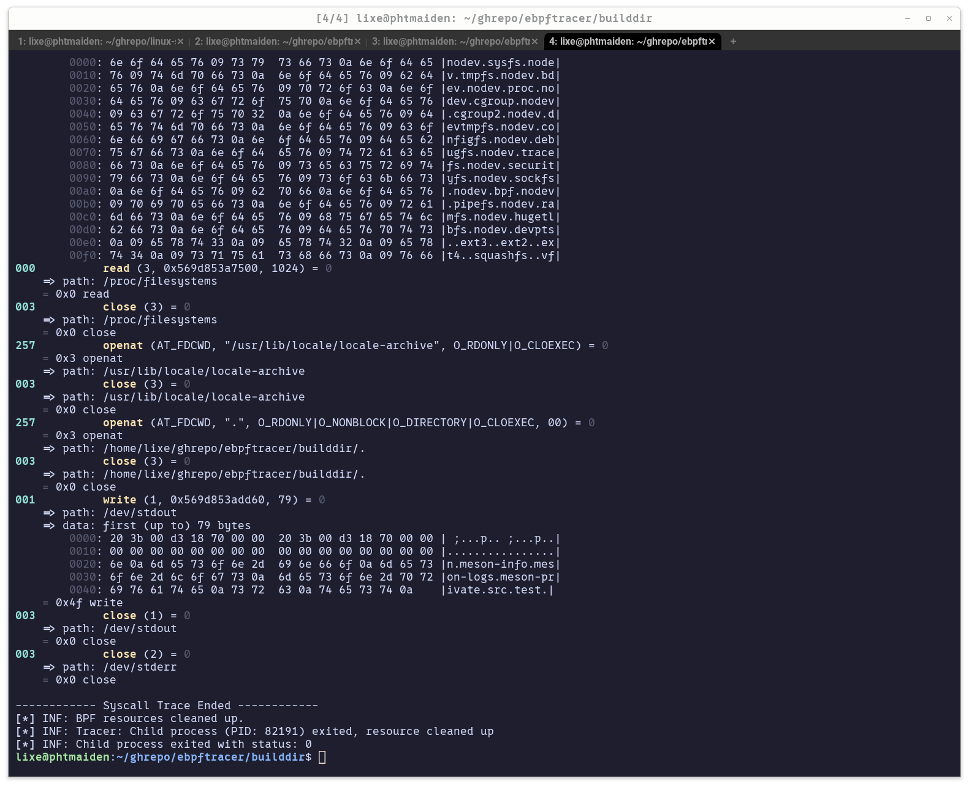The image size is (969, 787).
Task: Close the terminal window
Action: click(x=949, y=18)
